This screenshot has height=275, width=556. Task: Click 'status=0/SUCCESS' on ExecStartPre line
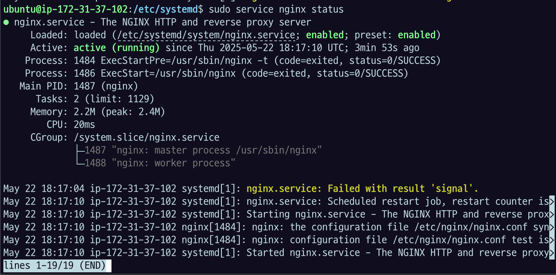pos(392,61)
